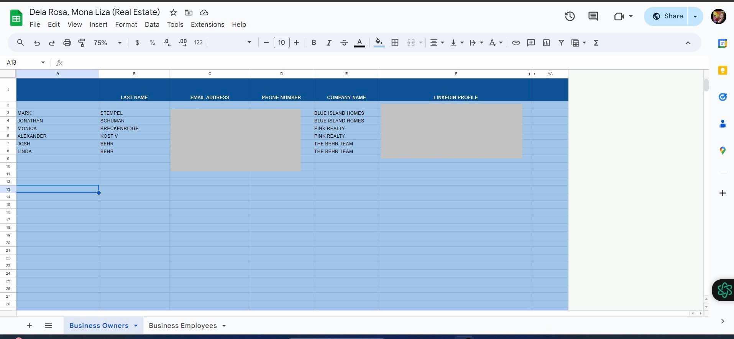Activate the paint format tool
The width and height of the screenshot is (734, 339).
82,43
